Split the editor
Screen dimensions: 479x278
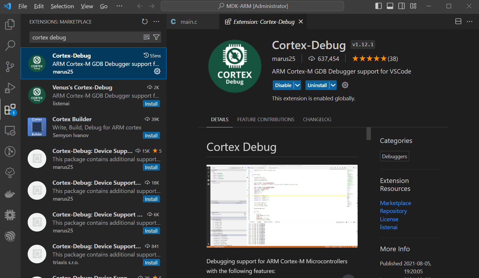click(458, 21)
